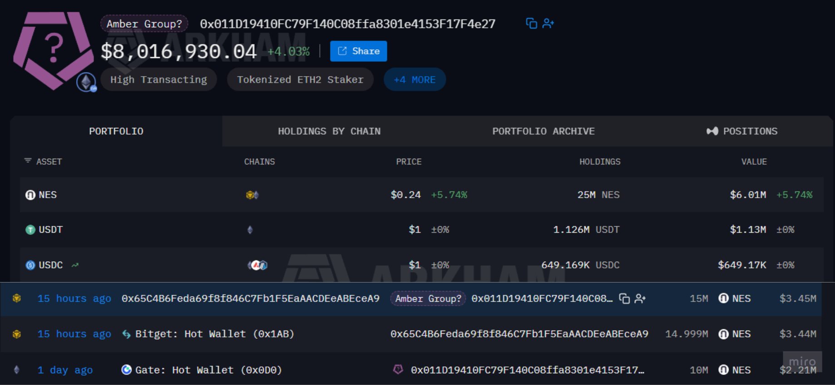Click NES token icon in the $3.44M transfer
Viewport: 835px width, 385px height.
coord(724,334)
